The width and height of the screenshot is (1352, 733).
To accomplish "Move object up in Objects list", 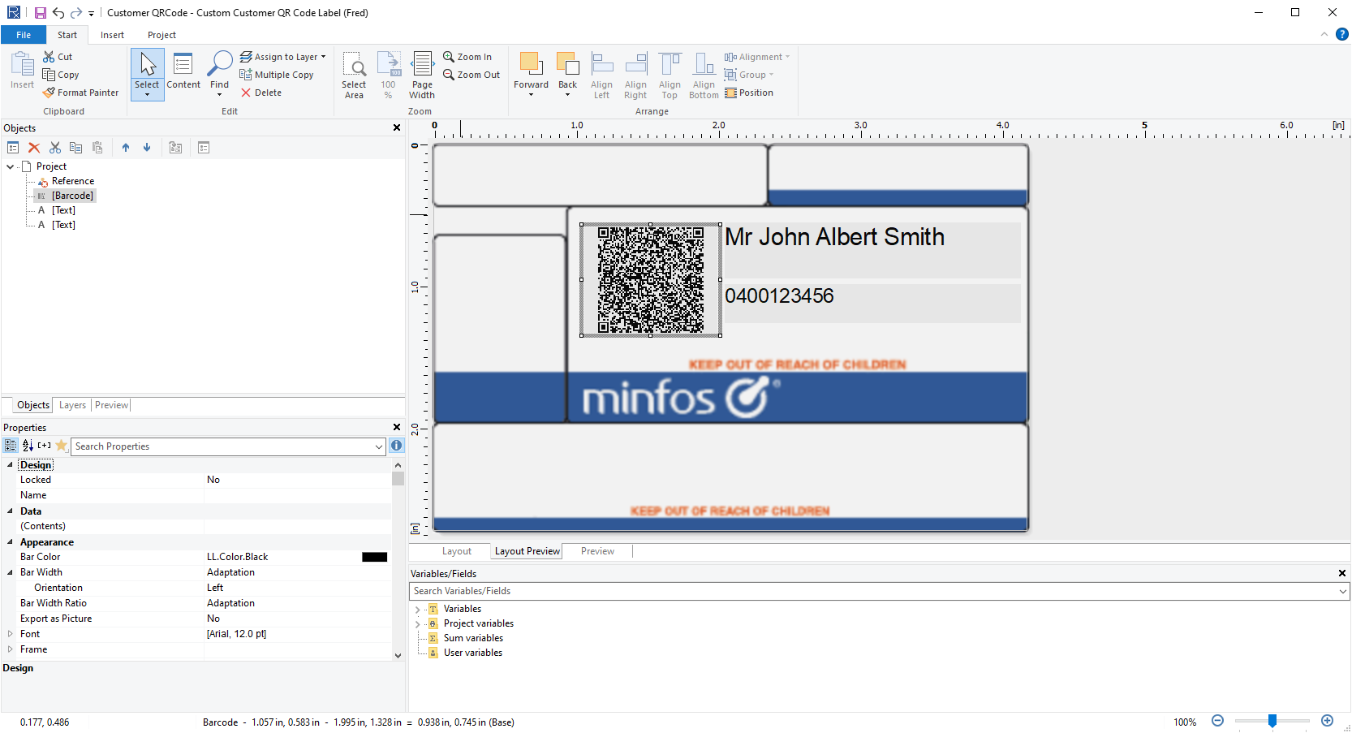I will [126, 148].
